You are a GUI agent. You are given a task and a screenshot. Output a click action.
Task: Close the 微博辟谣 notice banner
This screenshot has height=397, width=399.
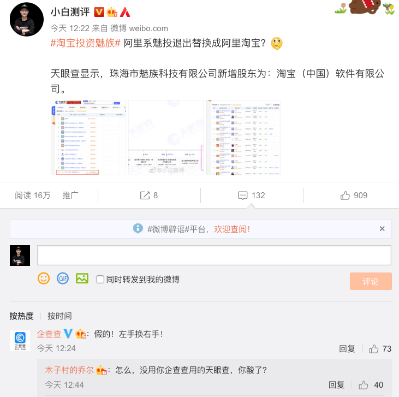pos(382,229)
